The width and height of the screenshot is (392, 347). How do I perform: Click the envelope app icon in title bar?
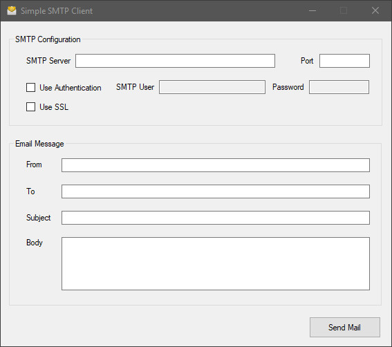[12, 11]
